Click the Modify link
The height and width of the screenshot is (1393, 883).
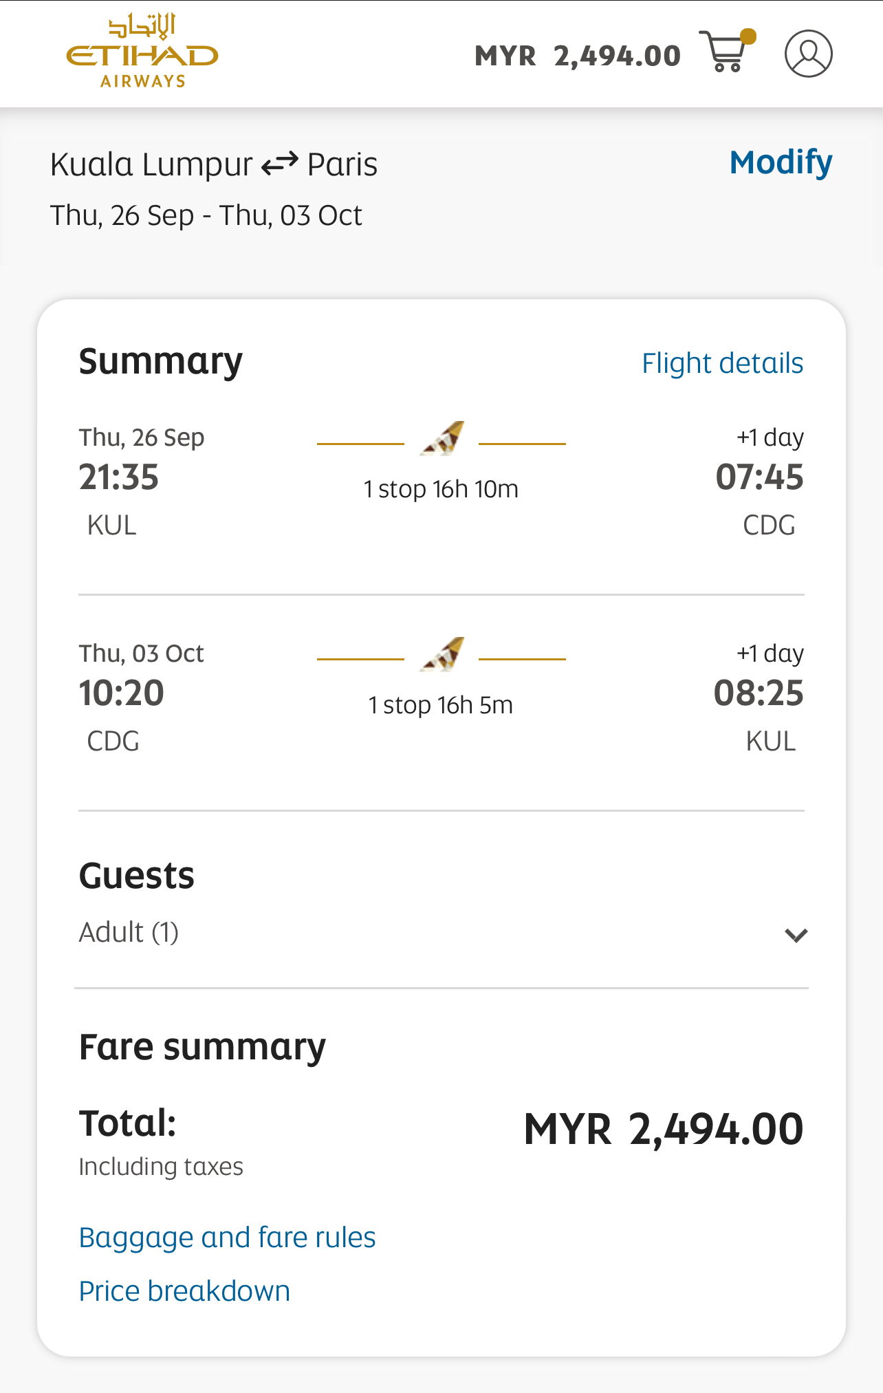[x=781, y=163]
